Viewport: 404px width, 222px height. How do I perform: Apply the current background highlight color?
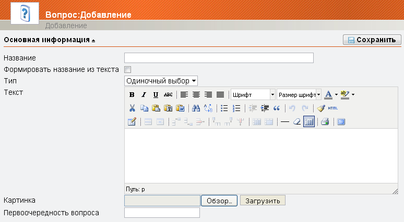345,95
